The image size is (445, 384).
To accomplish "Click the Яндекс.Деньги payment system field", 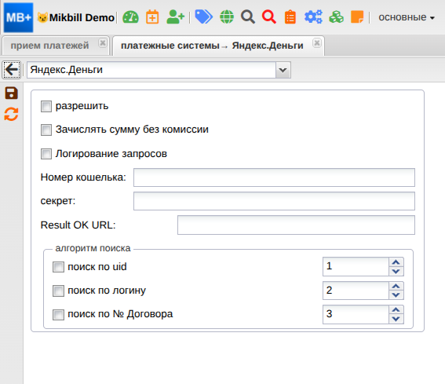I will (x=151, y=70).
